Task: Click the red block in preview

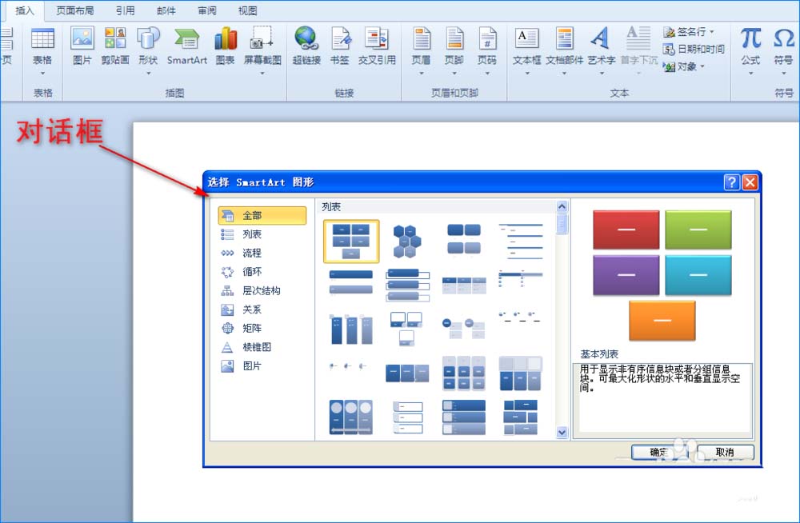Action: (x=626, y=230)
